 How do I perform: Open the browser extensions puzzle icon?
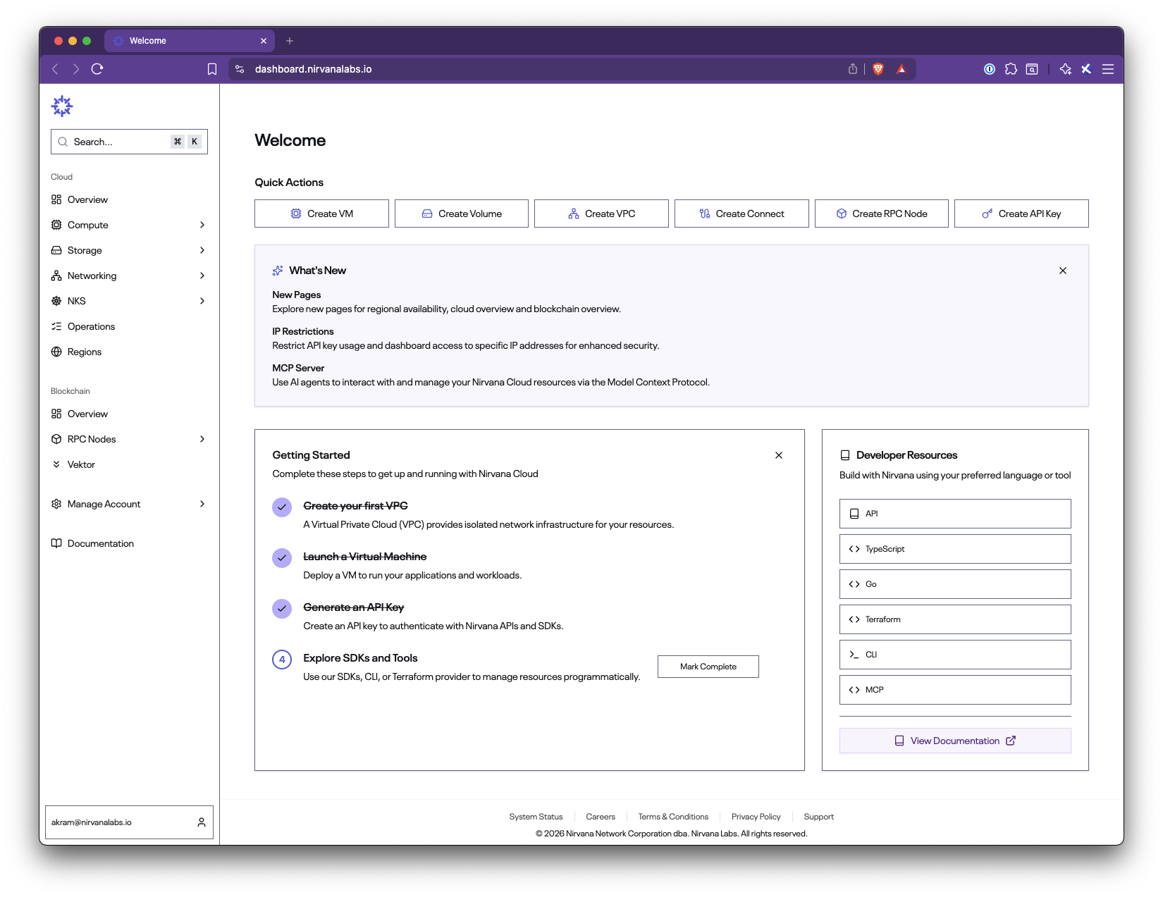(x=1011, y=69)
